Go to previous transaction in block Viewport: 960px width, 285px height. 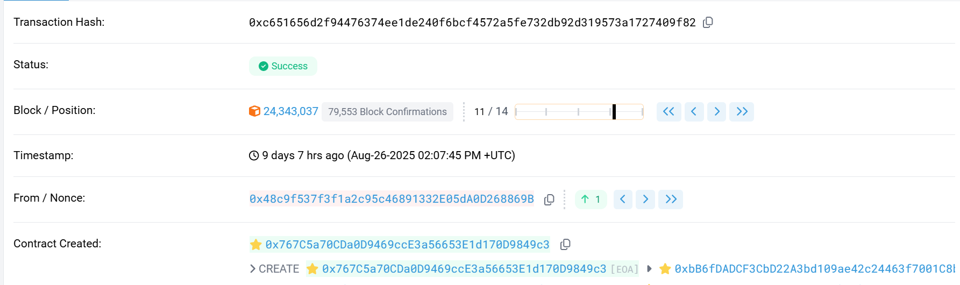point(694,111)
